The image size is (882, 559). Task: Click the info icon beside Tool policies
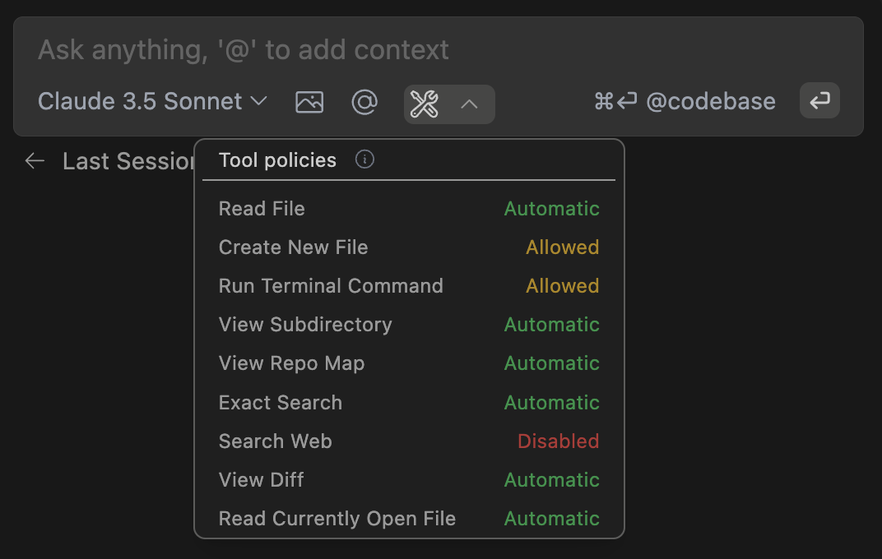click(x=364, y=159)
